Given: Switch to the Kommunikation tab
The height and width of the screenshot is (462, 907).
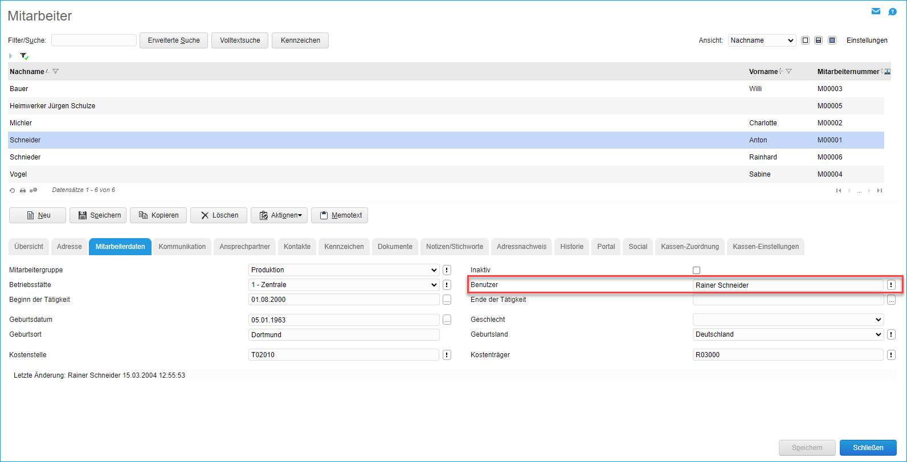Looking at the screenshot, I should click(182, 247).
